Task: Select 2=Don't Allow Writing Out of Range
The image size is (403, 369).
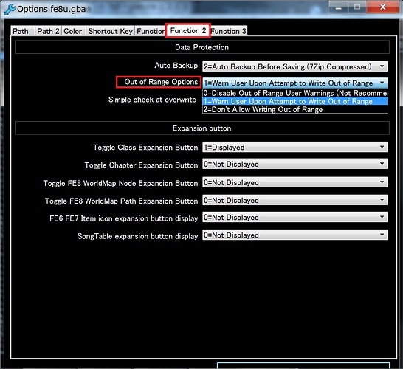Action: click(x=295, y=109)
